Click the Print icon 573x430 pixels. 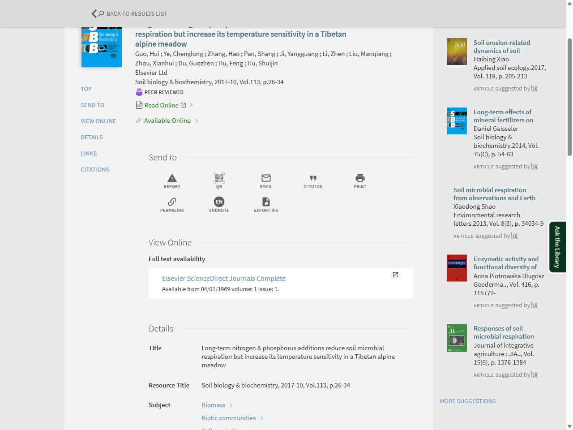[360, 178]
